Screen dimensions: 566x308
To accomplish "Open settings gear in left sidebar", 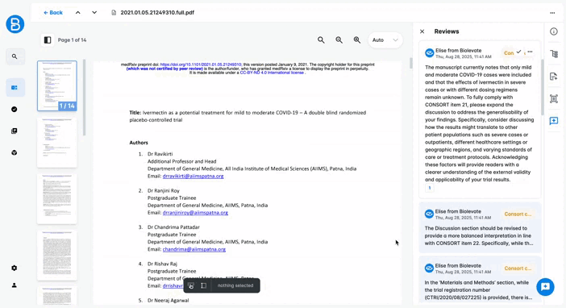I will pyautogui.click(x=14, y=268).
